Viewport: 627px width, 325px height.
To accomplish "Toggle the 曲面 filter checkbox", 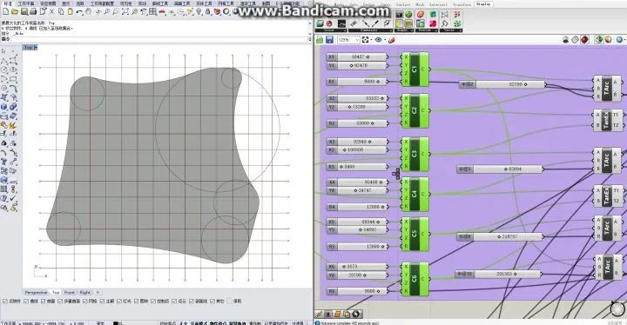I will coord(44,301).
